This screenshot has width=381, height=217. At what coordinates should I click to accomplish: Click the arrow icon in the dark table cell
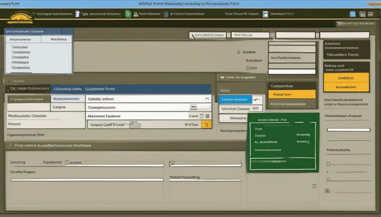coord(12,99)
